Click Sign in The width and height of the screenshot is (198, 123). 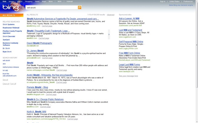pyautogui.click(x=162, y=2)
